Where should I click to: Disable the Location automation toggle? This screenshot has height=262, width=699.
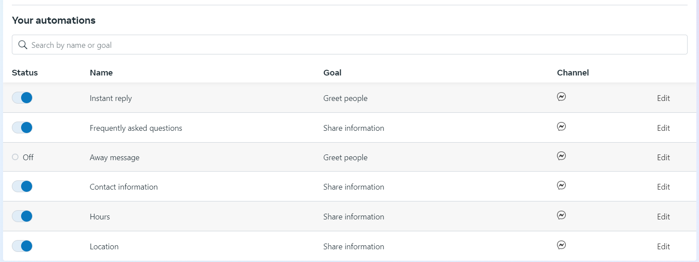tap(22, 246)
